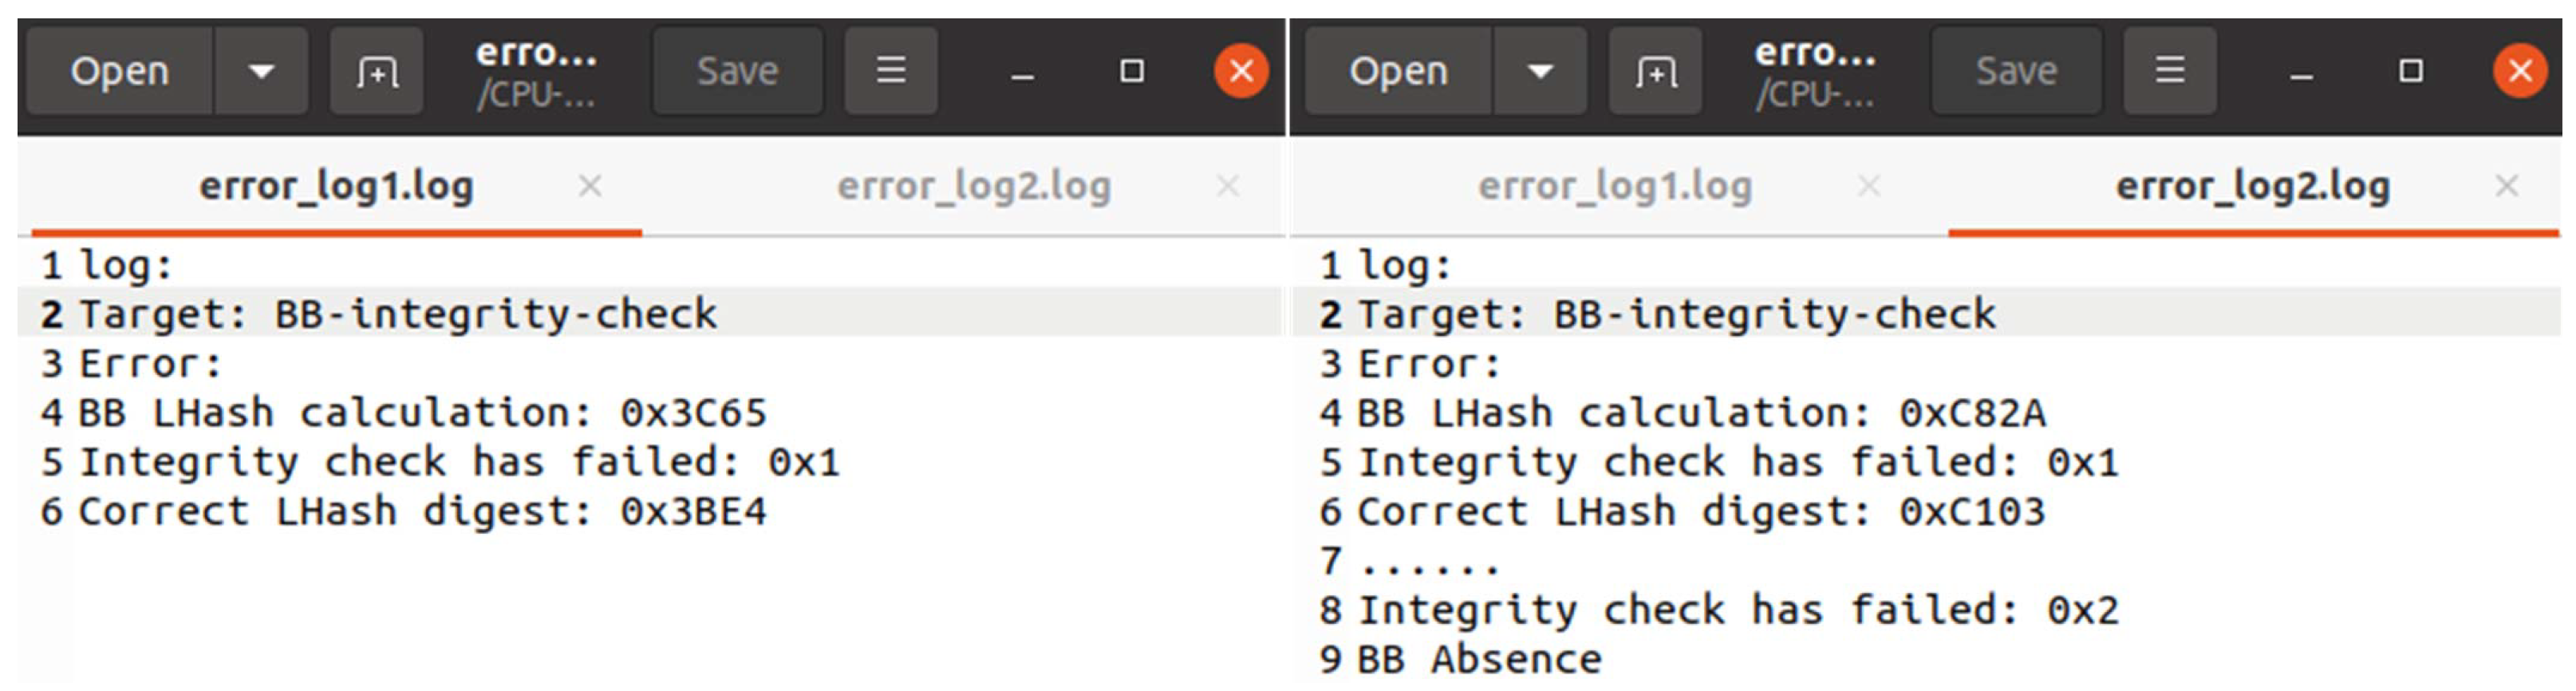Switch to error_log1.log tab in right window

tap(1614, 186)
